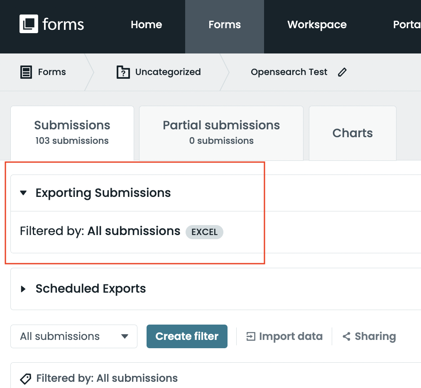Screen dimensions: 421x388
Task: Open the Home navigation item
Action: tap(146, 25)
